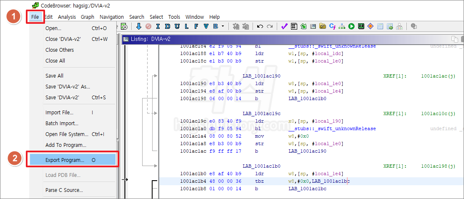Go to next byte value (V icon)

[x=206, y=26]
